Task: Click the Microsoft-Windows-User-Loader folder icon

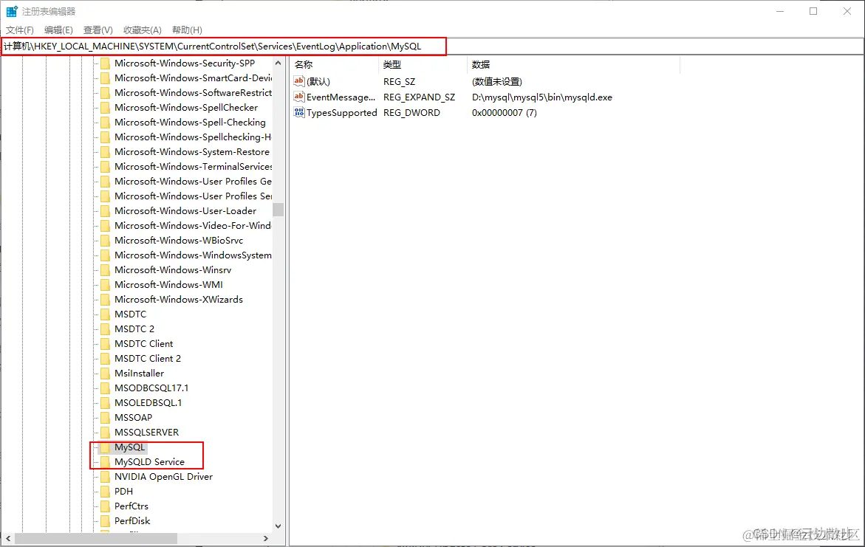Action: pos(105,210)
